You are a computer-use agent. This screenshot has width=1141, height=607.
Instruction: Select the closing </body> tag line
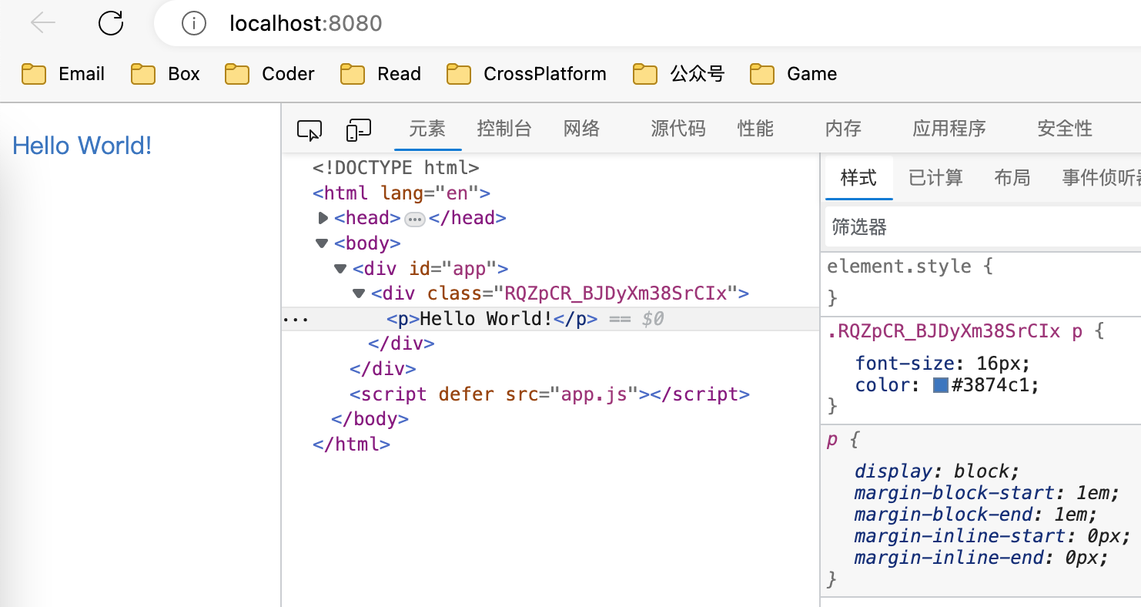click(x=370, y=420)
